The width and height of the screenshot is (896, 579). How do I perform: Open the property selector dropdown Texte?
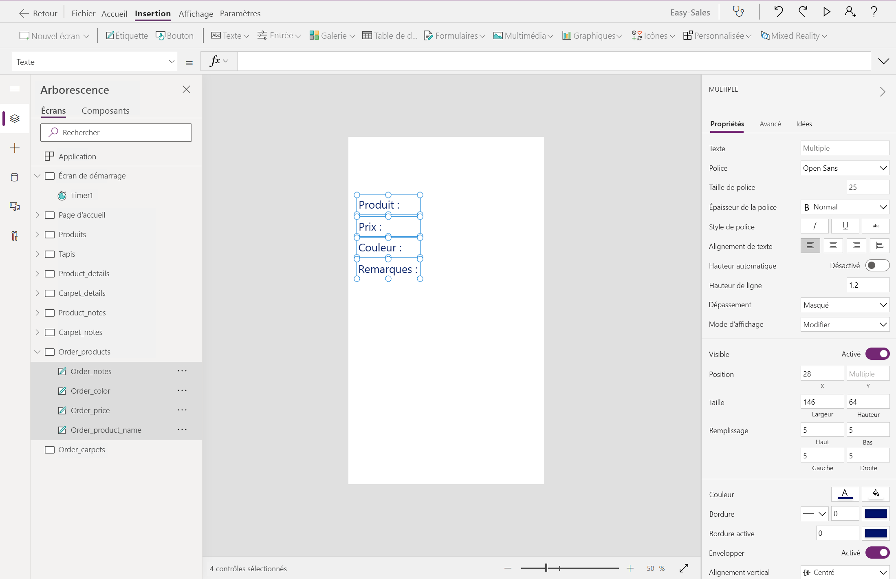[94, 62]
